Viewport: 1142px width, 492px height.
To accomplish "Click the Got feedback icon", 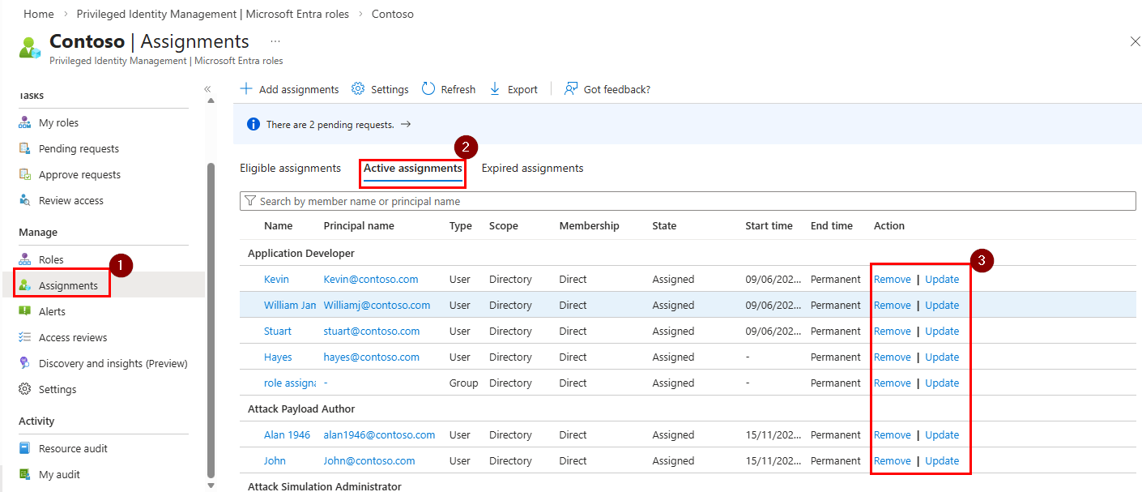I will [569, 88].
